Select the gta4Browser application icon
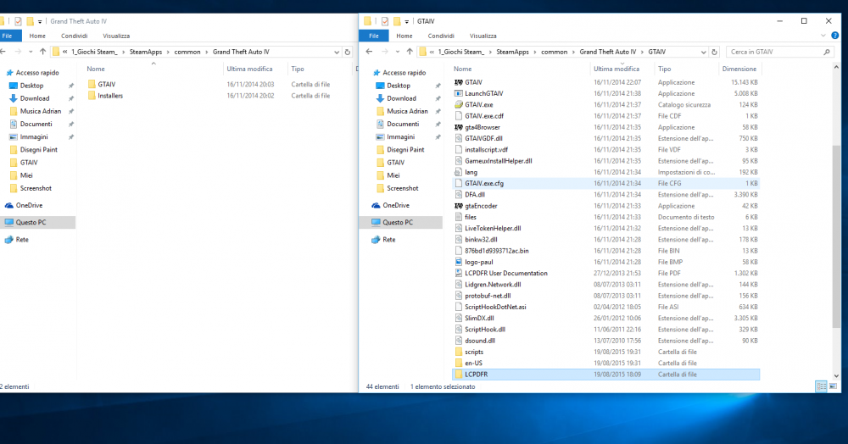The image size is (848, 444). pyautogui.click(x=459, y=127)
